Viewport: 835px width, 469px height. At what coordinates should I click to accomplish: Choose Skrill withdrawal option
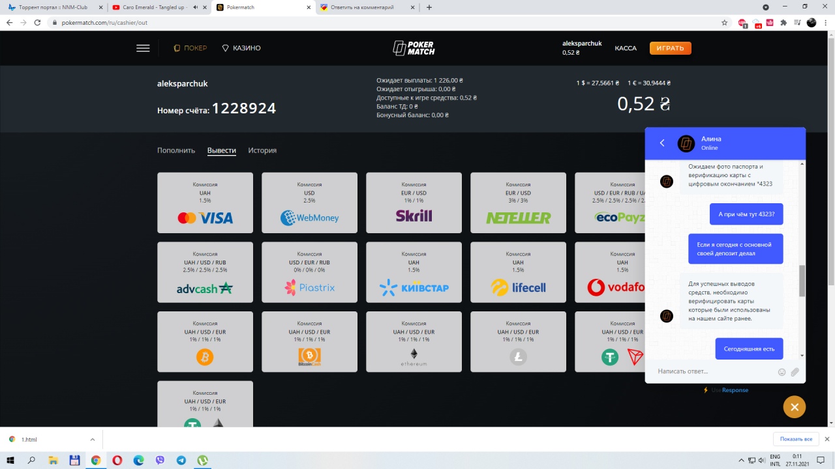click(x=414, y=203)
